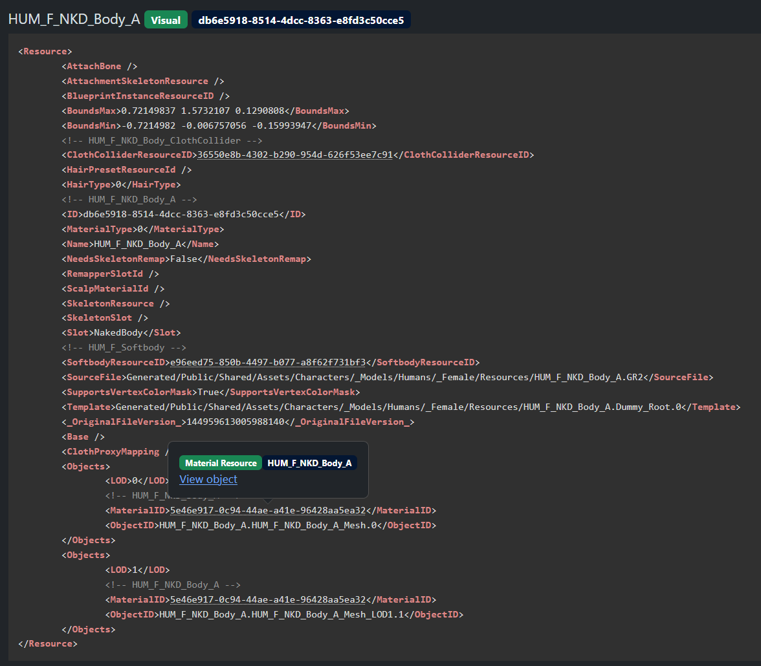761x666 pixels.
Task: Click the _OriginalFileVersion_ value 144959613005988140
Action: [235, 422]
